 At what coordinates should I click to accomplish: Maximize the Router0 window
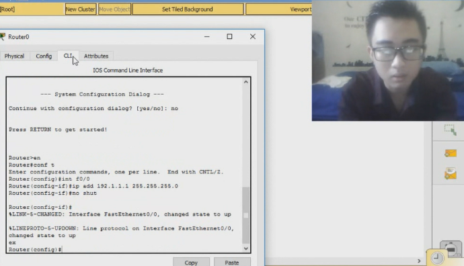(x=229, y=36)
